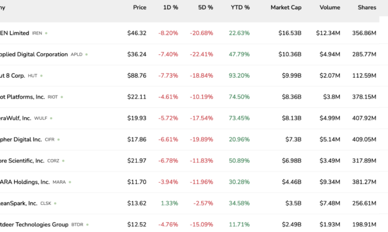Click the RIOT ticker symbol
This screenshot has width=388, height=232.
(53, 97)
